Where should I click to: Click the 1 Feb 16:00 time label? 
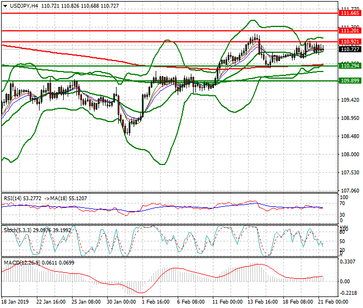(156, 302)
